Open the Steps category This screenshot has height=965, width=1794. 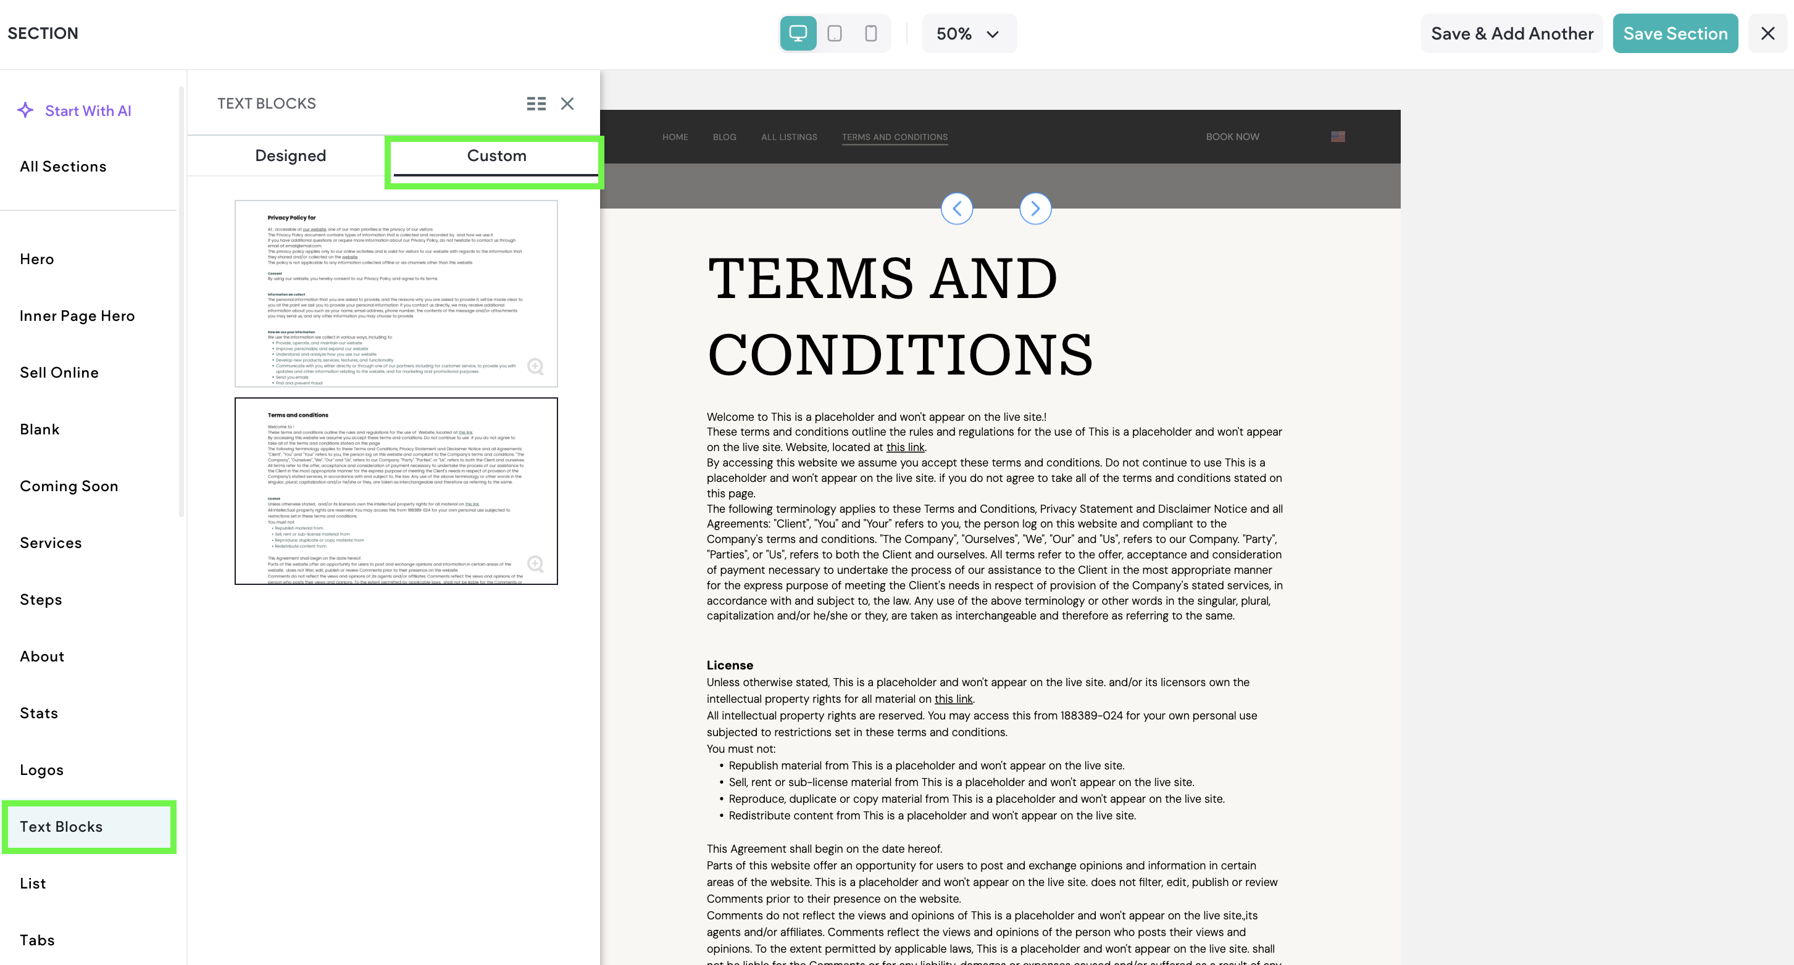coord(41,600)
